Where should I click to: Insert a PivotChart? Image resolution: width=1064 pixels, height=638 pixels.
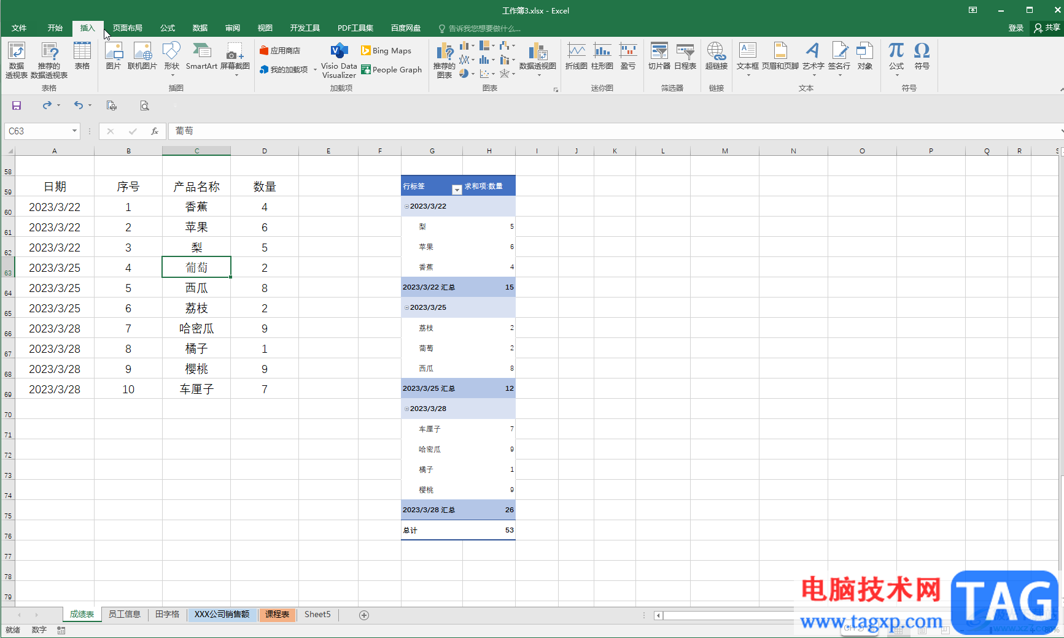coord(538,59)
